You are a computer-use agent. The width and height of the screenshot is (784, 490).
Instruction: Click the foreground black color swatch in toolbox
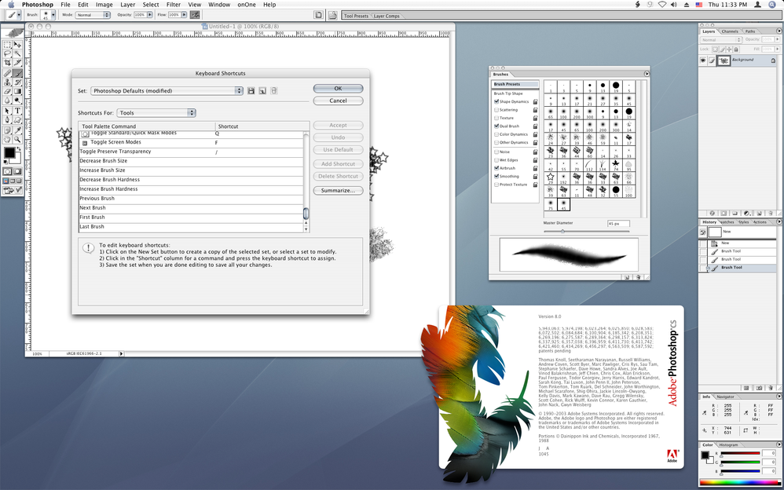[9, 152]
